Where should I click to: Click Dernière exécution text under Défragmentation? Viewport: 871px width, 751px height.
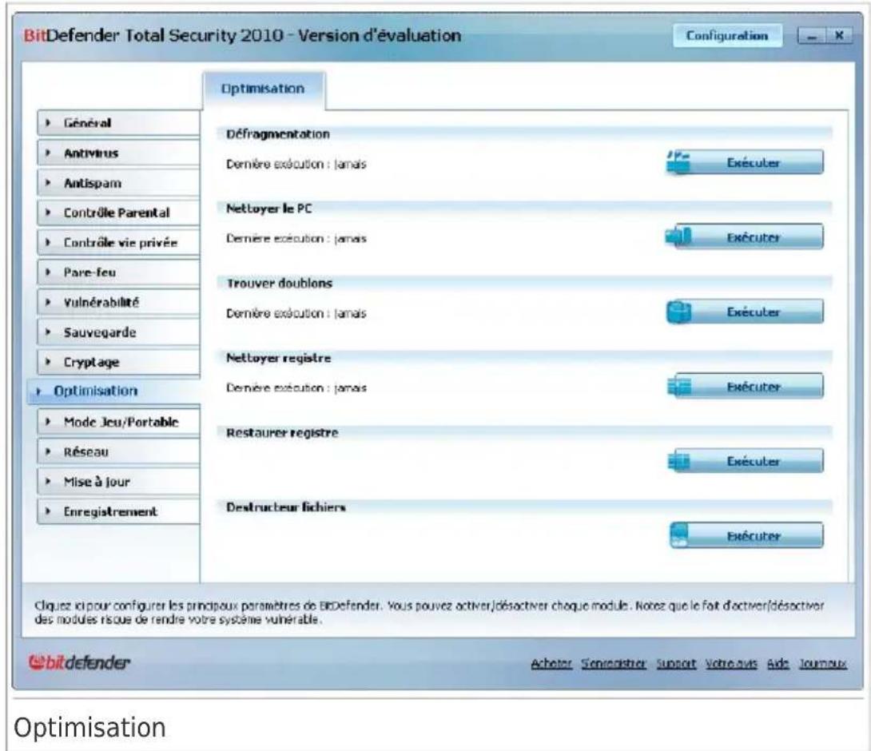(x=296, y=165)
